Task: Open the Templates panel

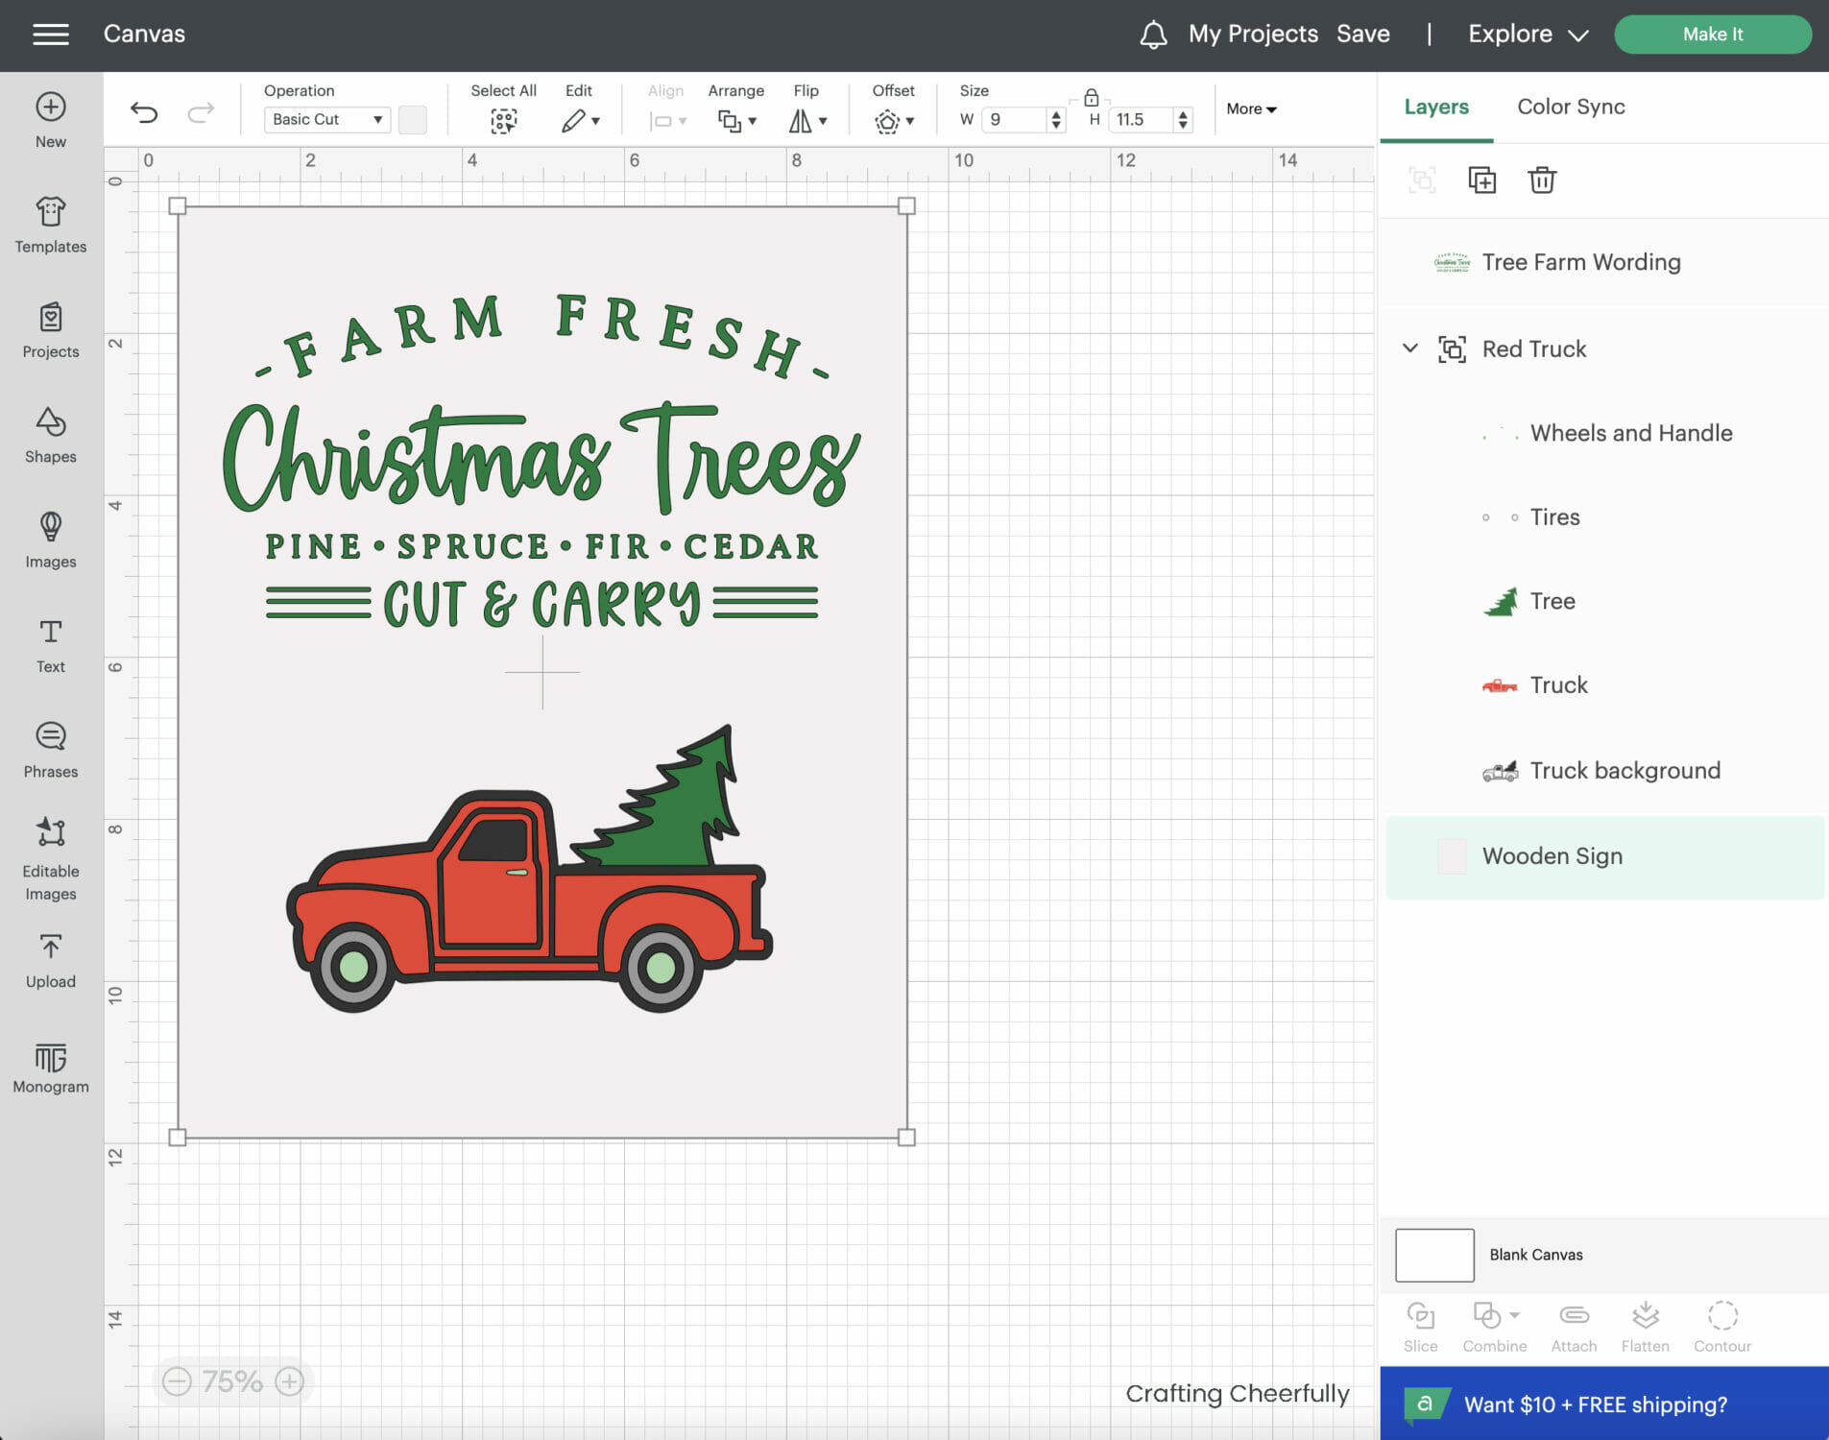Action: 51,225
